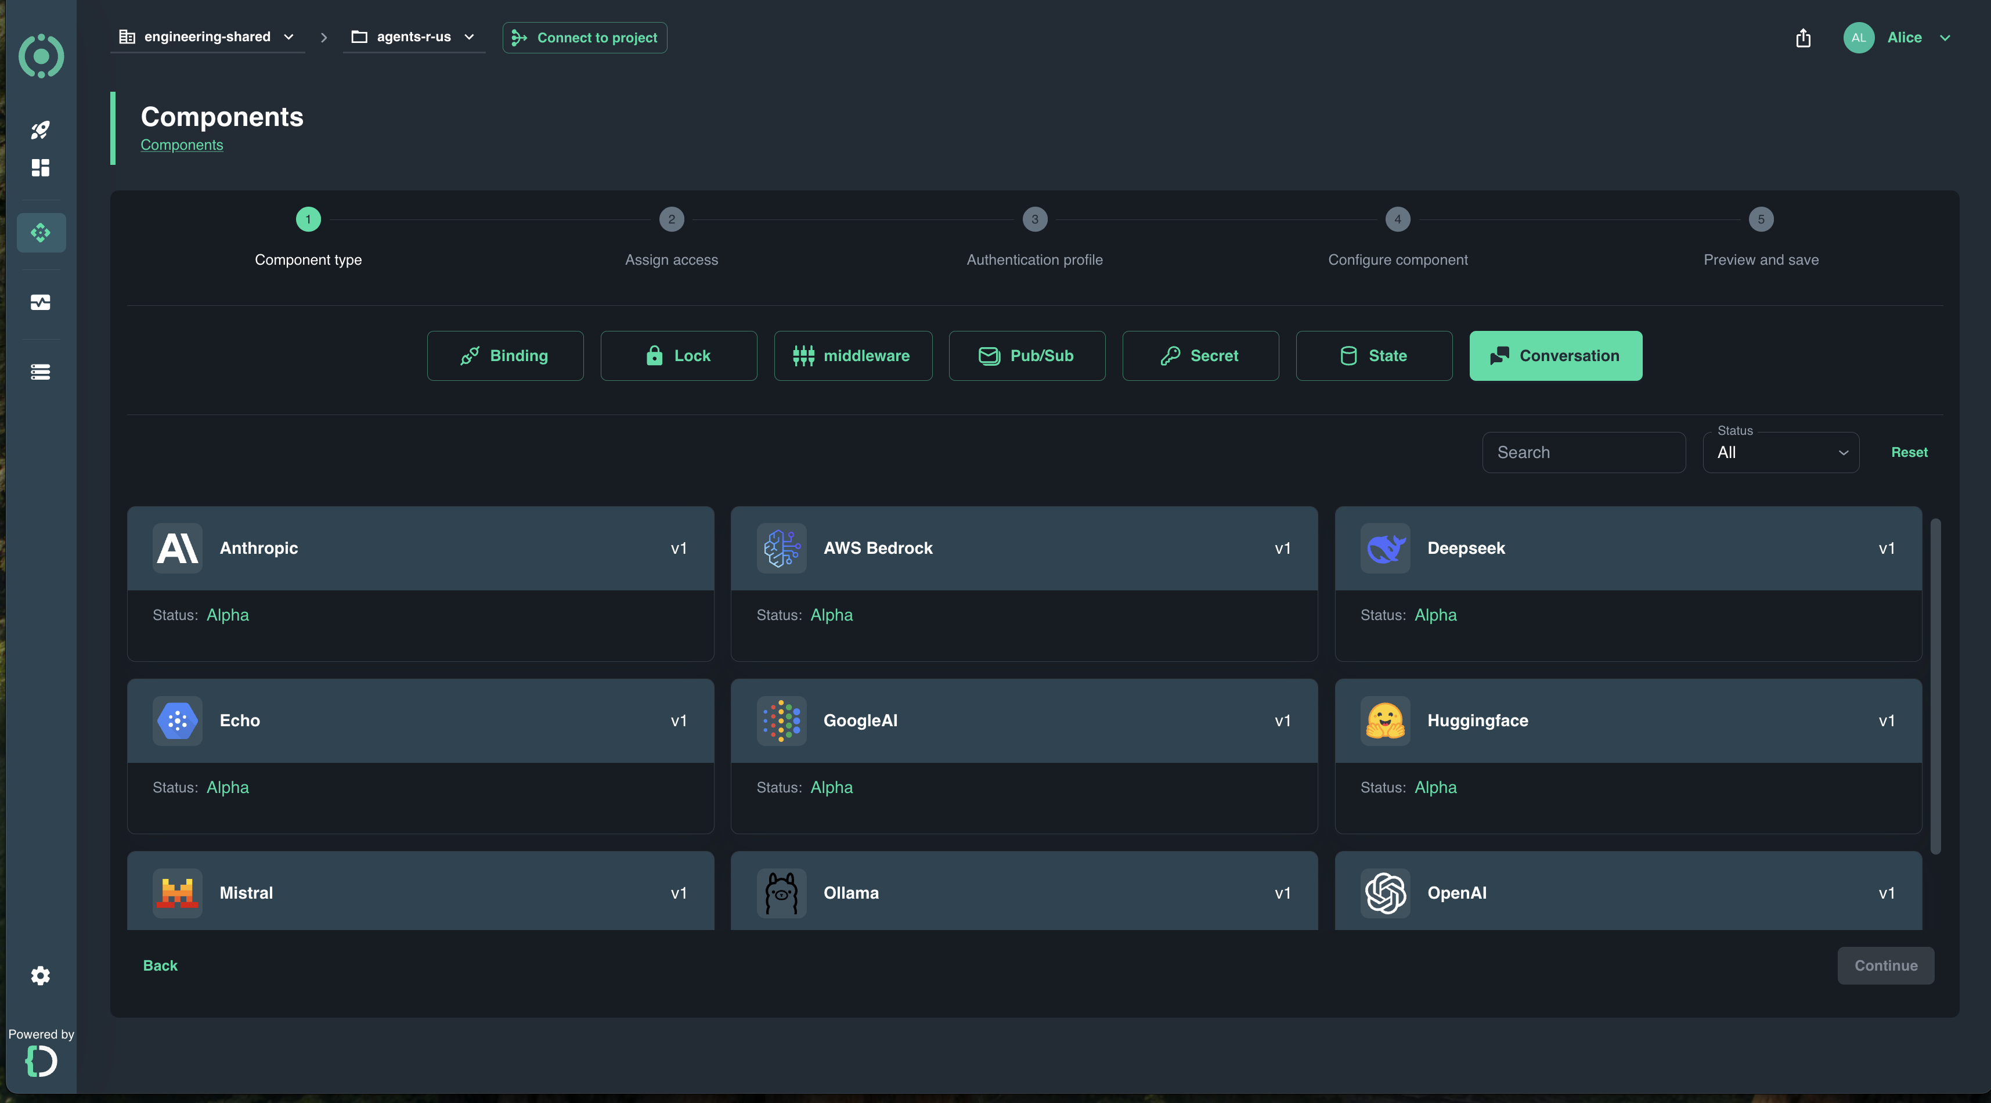Select the Secret component type

(x=1200, y=355)
